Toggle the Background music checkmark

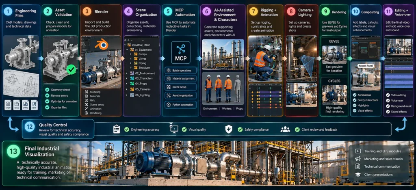coord(388,106)
